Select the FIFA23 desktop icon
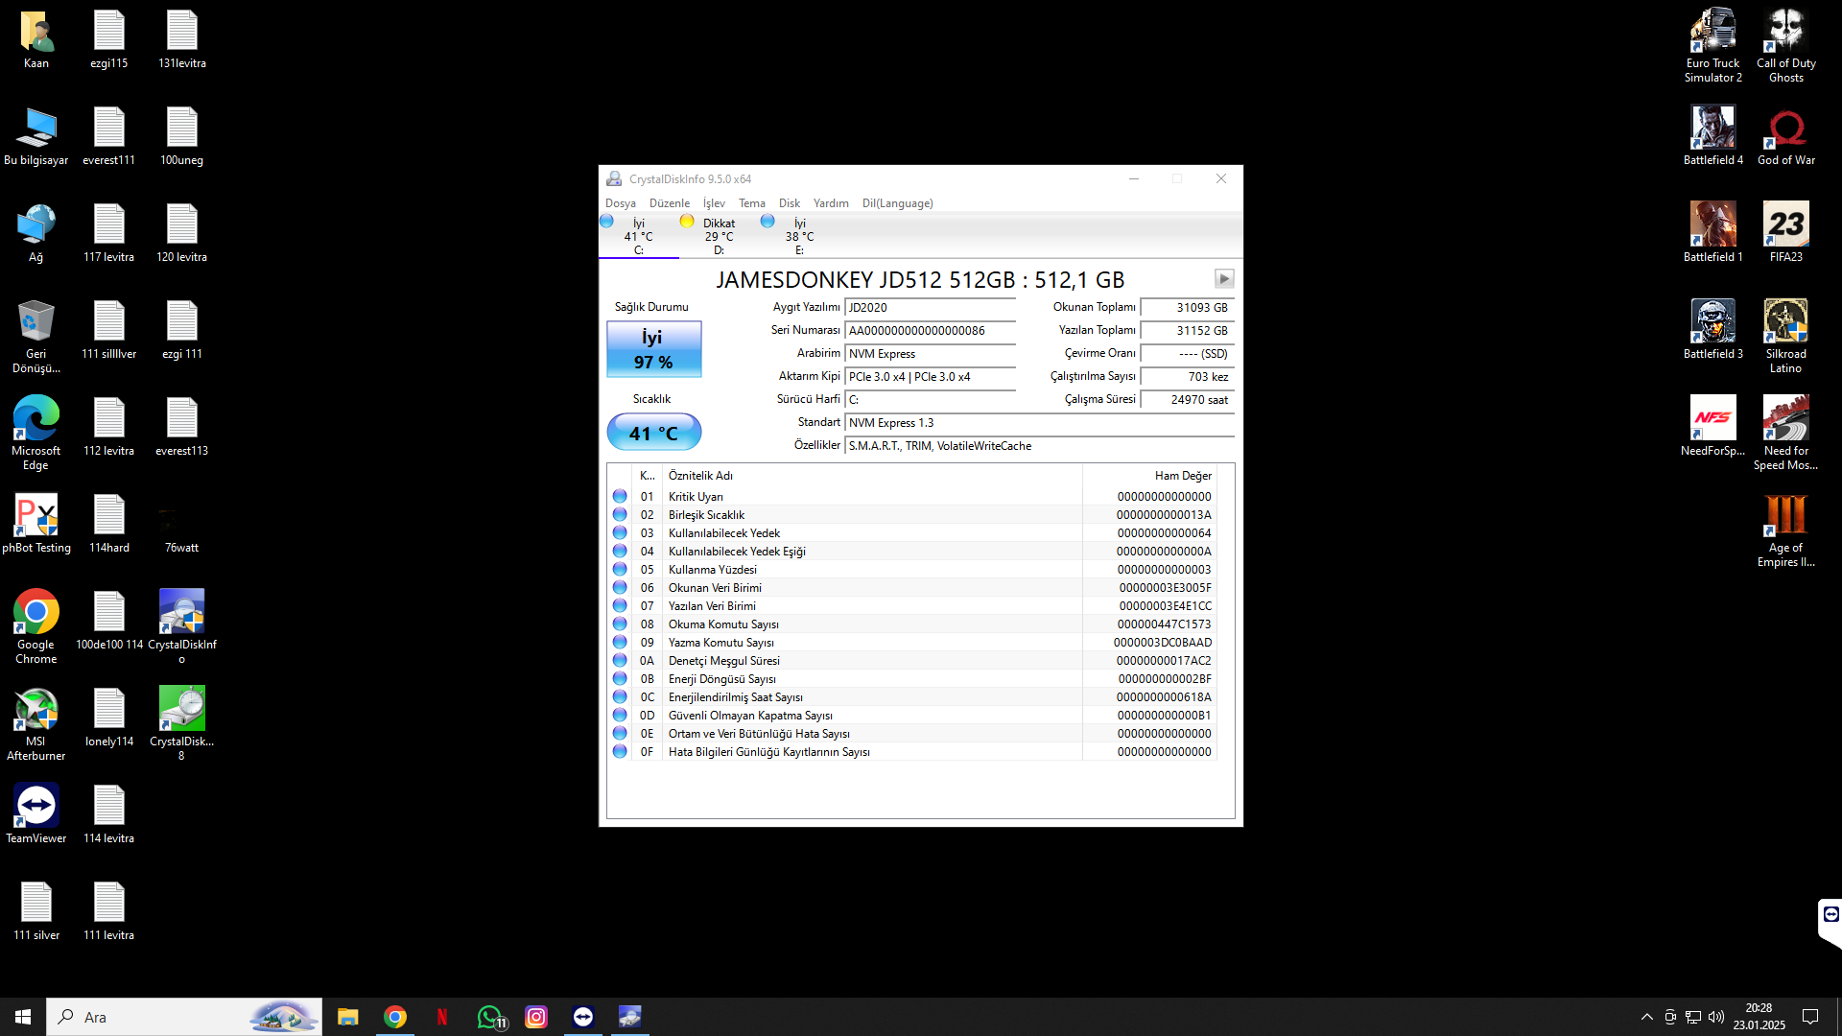Screen dimensions: 1842x1036 1785,234
